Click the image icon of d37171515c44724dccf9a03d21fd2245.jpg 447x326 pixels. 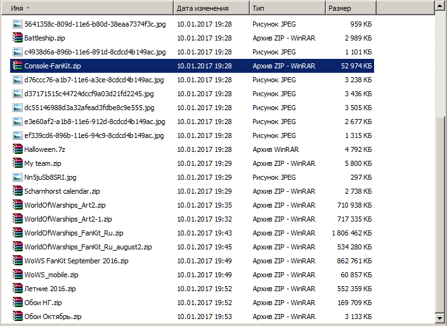click(17, 94)
